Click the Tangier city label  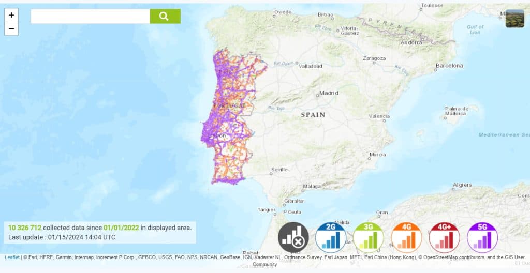(267, 210)
